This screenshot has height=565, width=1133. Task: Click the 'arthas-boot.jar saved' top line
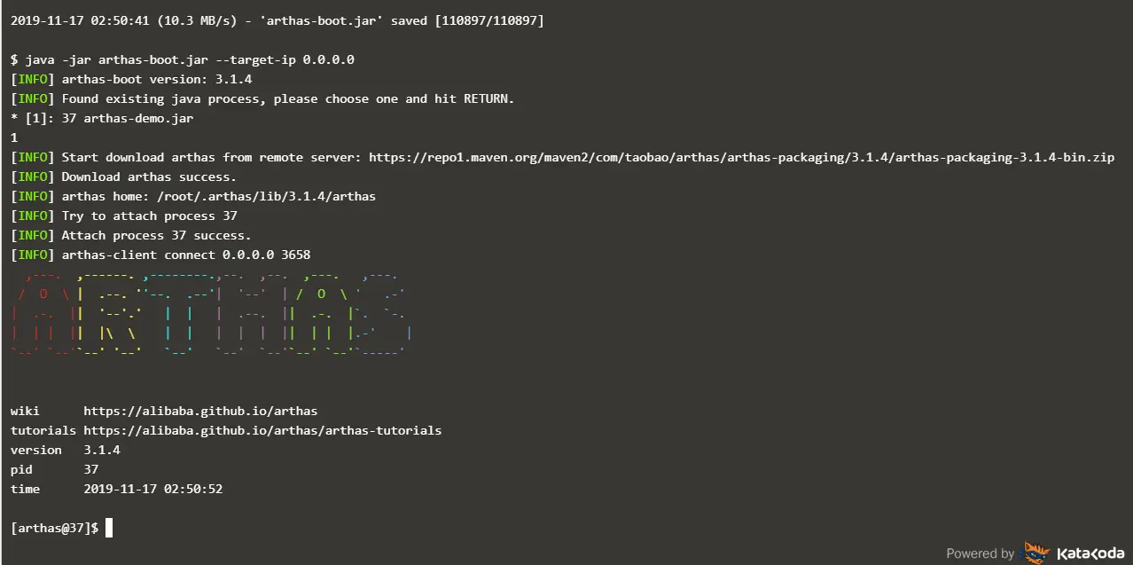pos(277,20)
